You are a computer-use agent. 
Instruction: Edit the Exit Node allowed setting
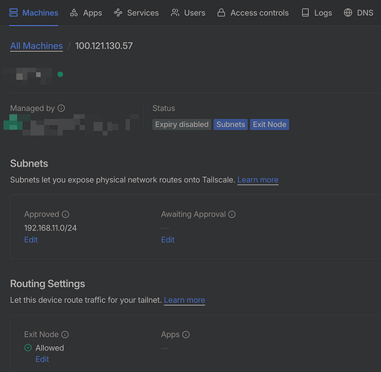point(42,359)
